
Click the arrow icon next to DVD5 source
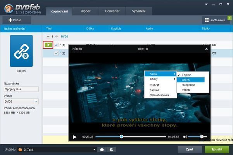click(x=56, y=36)
